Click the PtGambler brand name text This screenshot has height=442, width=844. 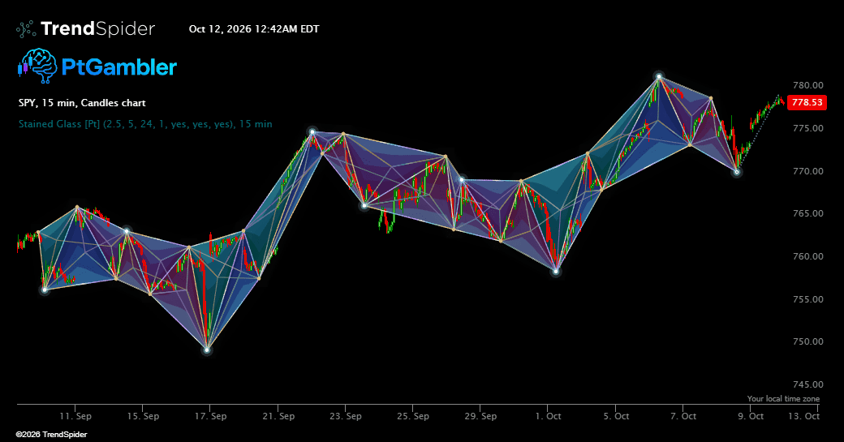[119, 67]
